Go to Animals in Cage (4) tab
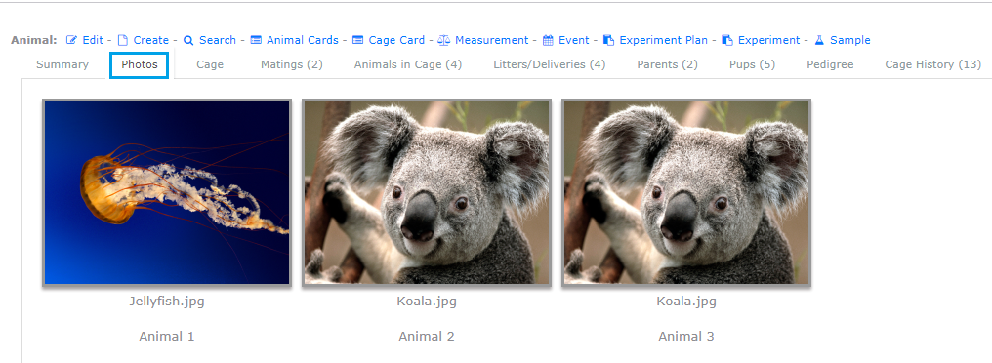Image resolution: width=992 pixels, height=363 pixels. pos(408,64)
